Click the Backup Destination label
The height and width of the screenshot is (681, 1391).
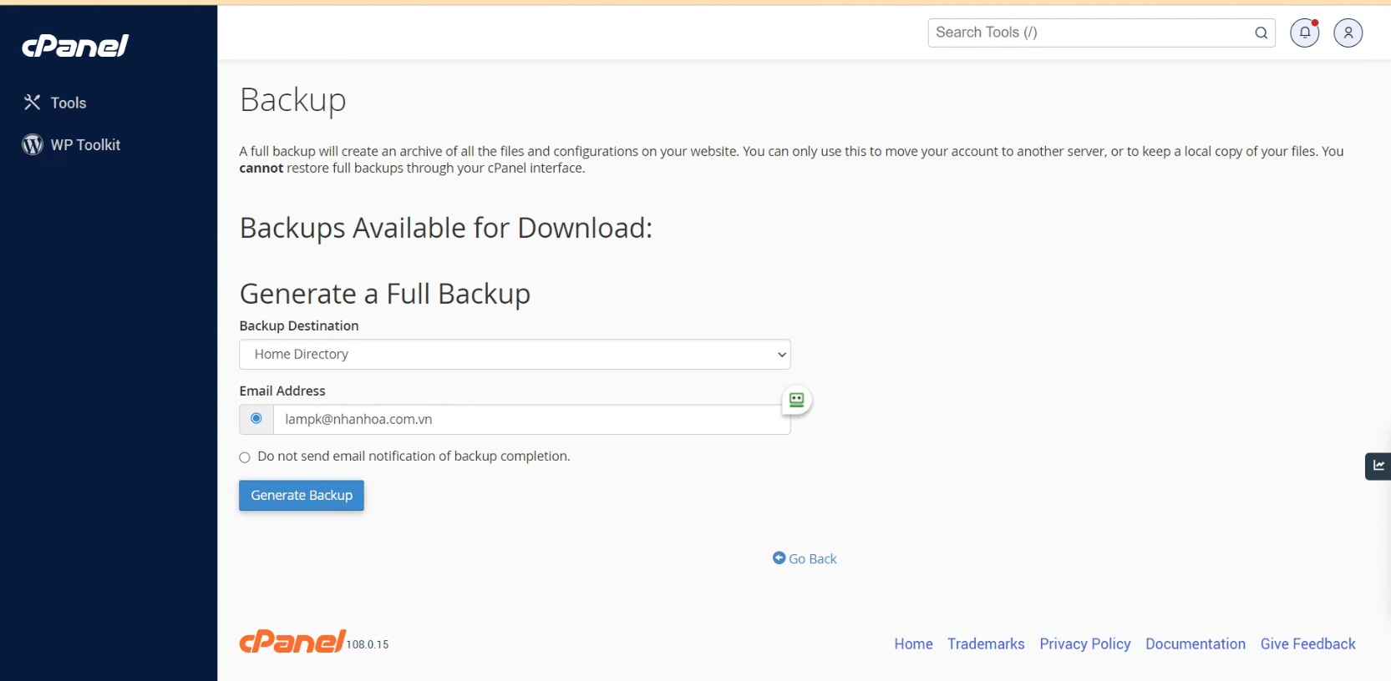coord(299,325)
